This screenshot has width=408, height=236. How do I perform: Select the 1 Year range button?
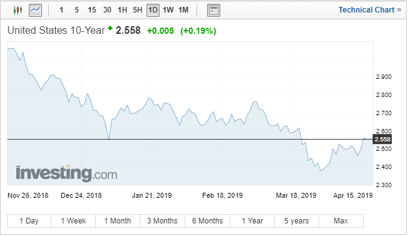pos(252,221)
